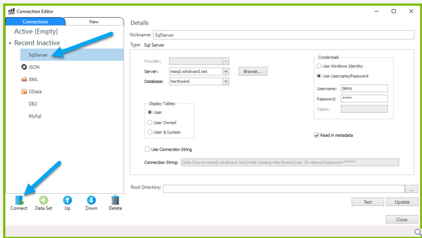Click the Connect icon
Screen dimensions: 422x238
[18, 200]
